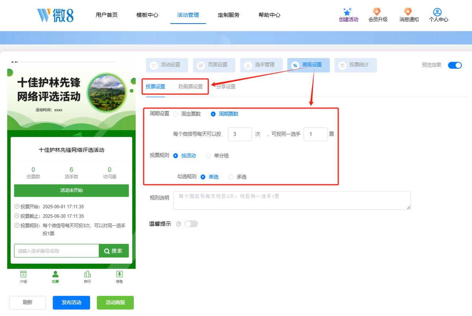Open 个人中心 profile icon
The height and width of the screenshot is (316, 472).
(437, 12)
